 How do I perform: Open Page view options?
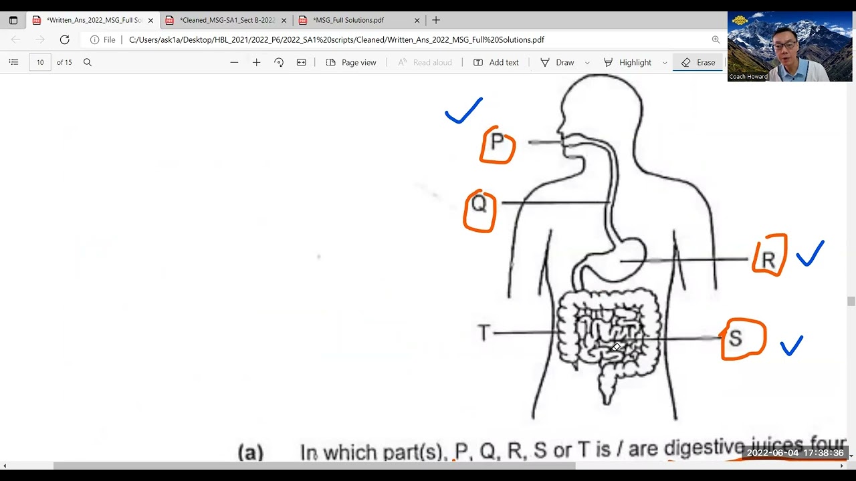click(351, 62)
